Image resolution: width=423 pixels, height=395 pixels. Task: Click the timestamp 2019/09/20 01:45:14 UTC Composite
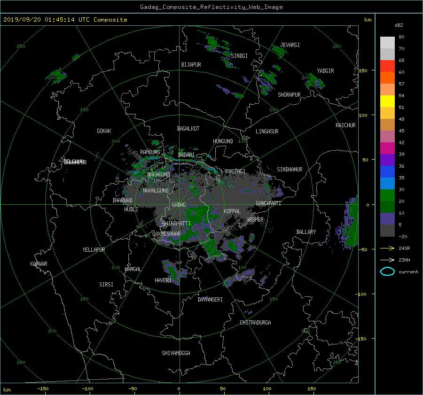tap(65, 20)
